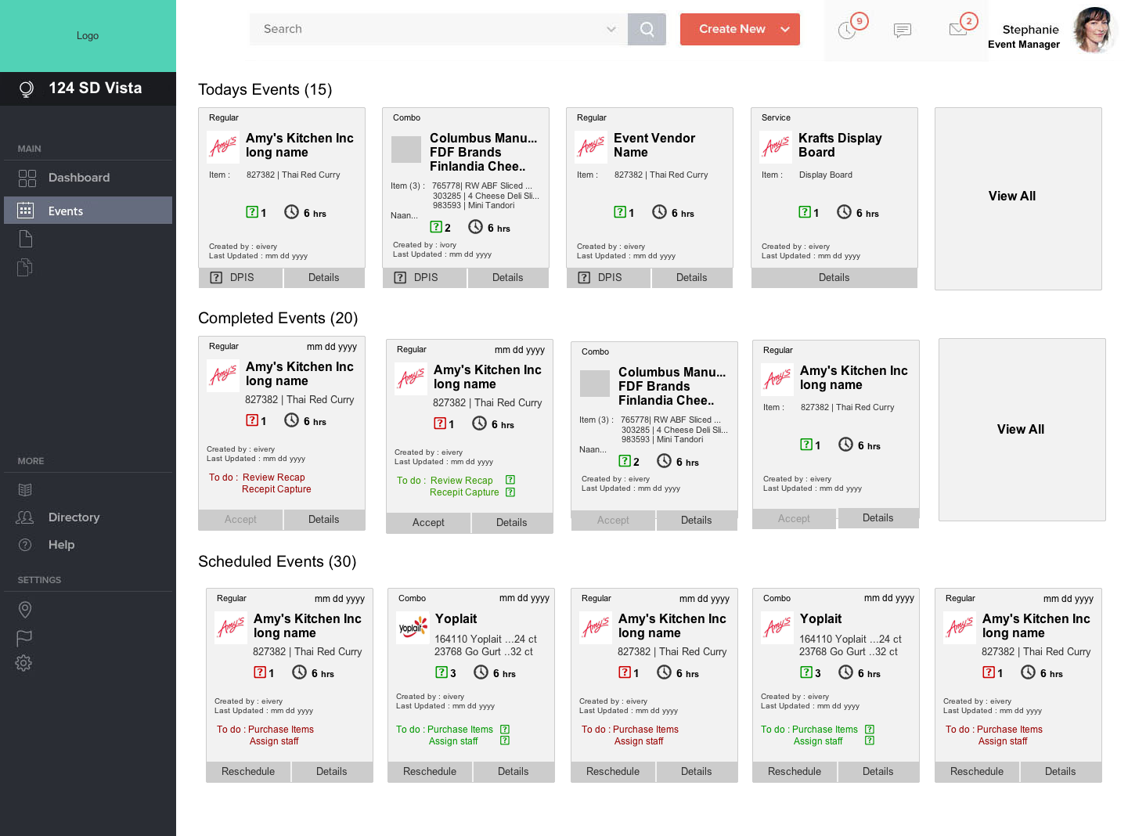This screenshot has height=836, width=1128.
Task: Click into the Search input field
Action: click(431, 29)
